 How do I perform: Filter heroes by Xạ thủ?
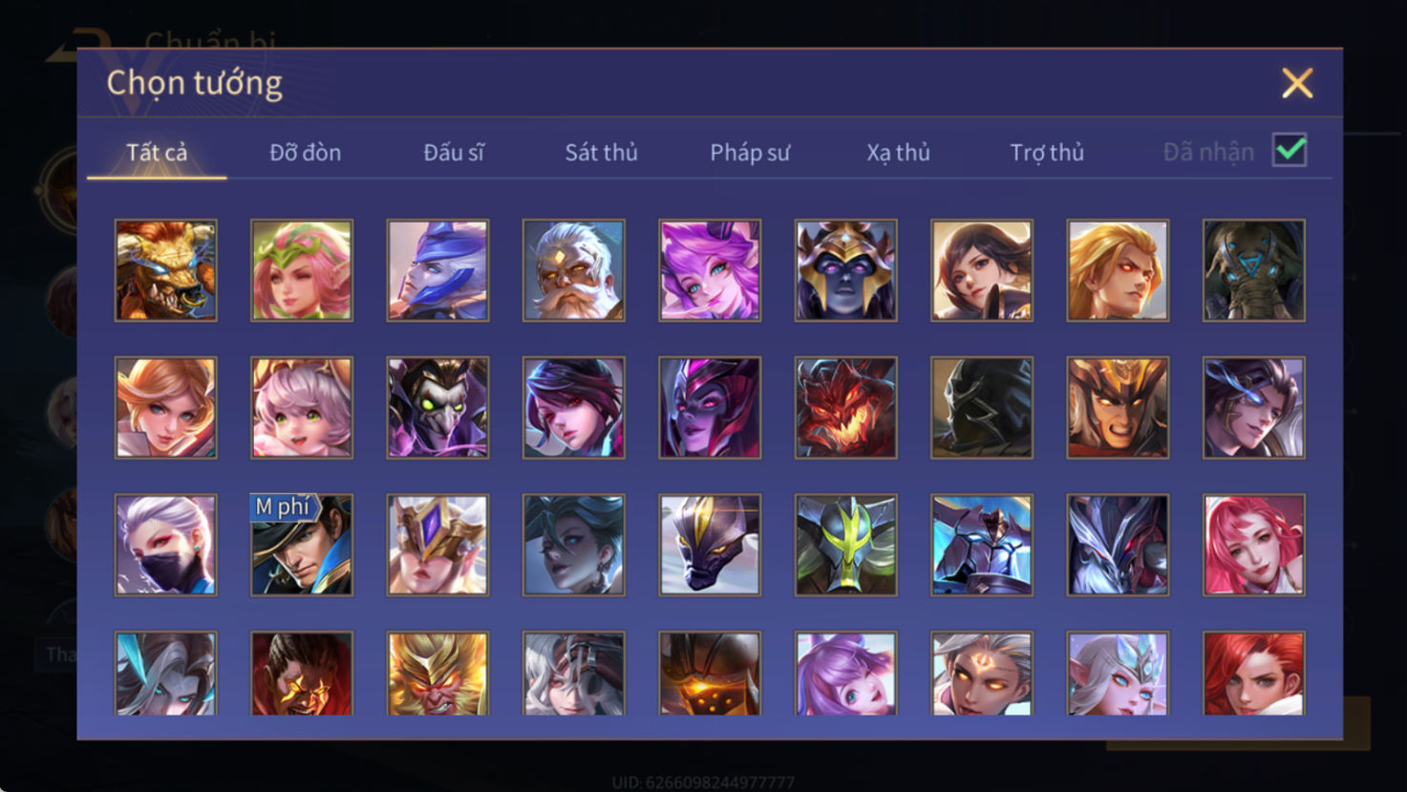898,153
